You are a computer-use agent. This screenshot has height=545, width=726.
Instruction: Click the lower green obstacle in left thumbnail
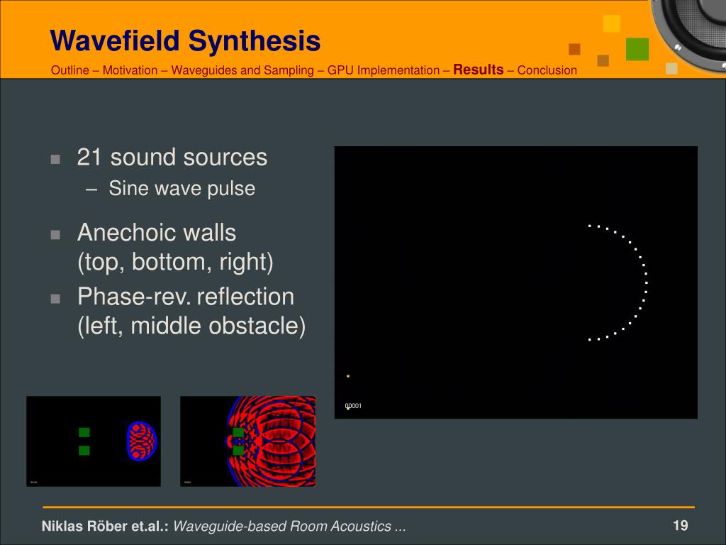[84, 451]
